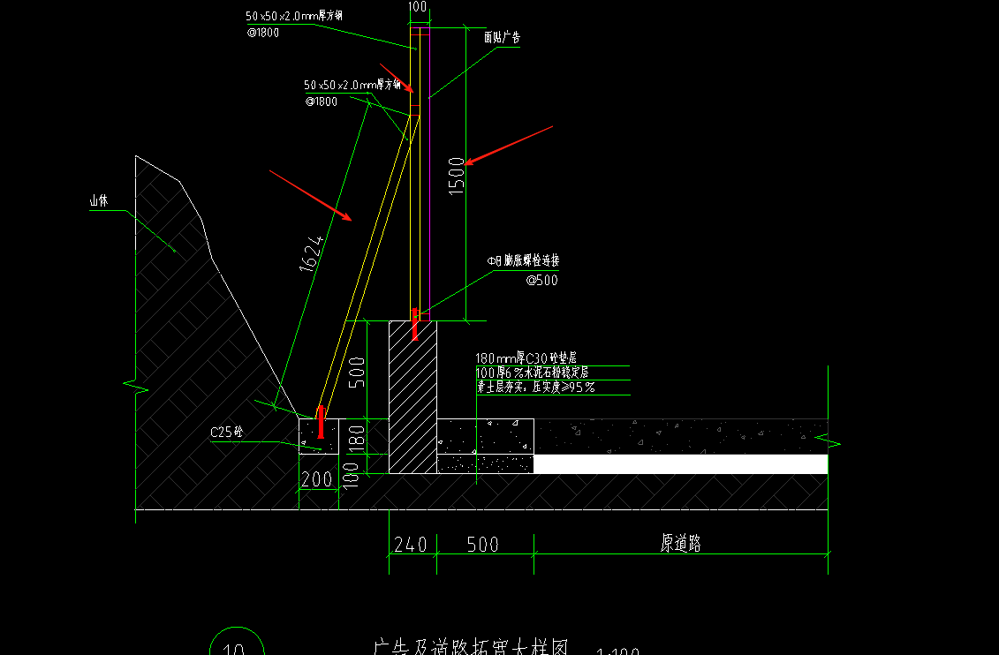Click the 山体 label
999x655 pixels.
pyautogui.click(x=99, y=201)
